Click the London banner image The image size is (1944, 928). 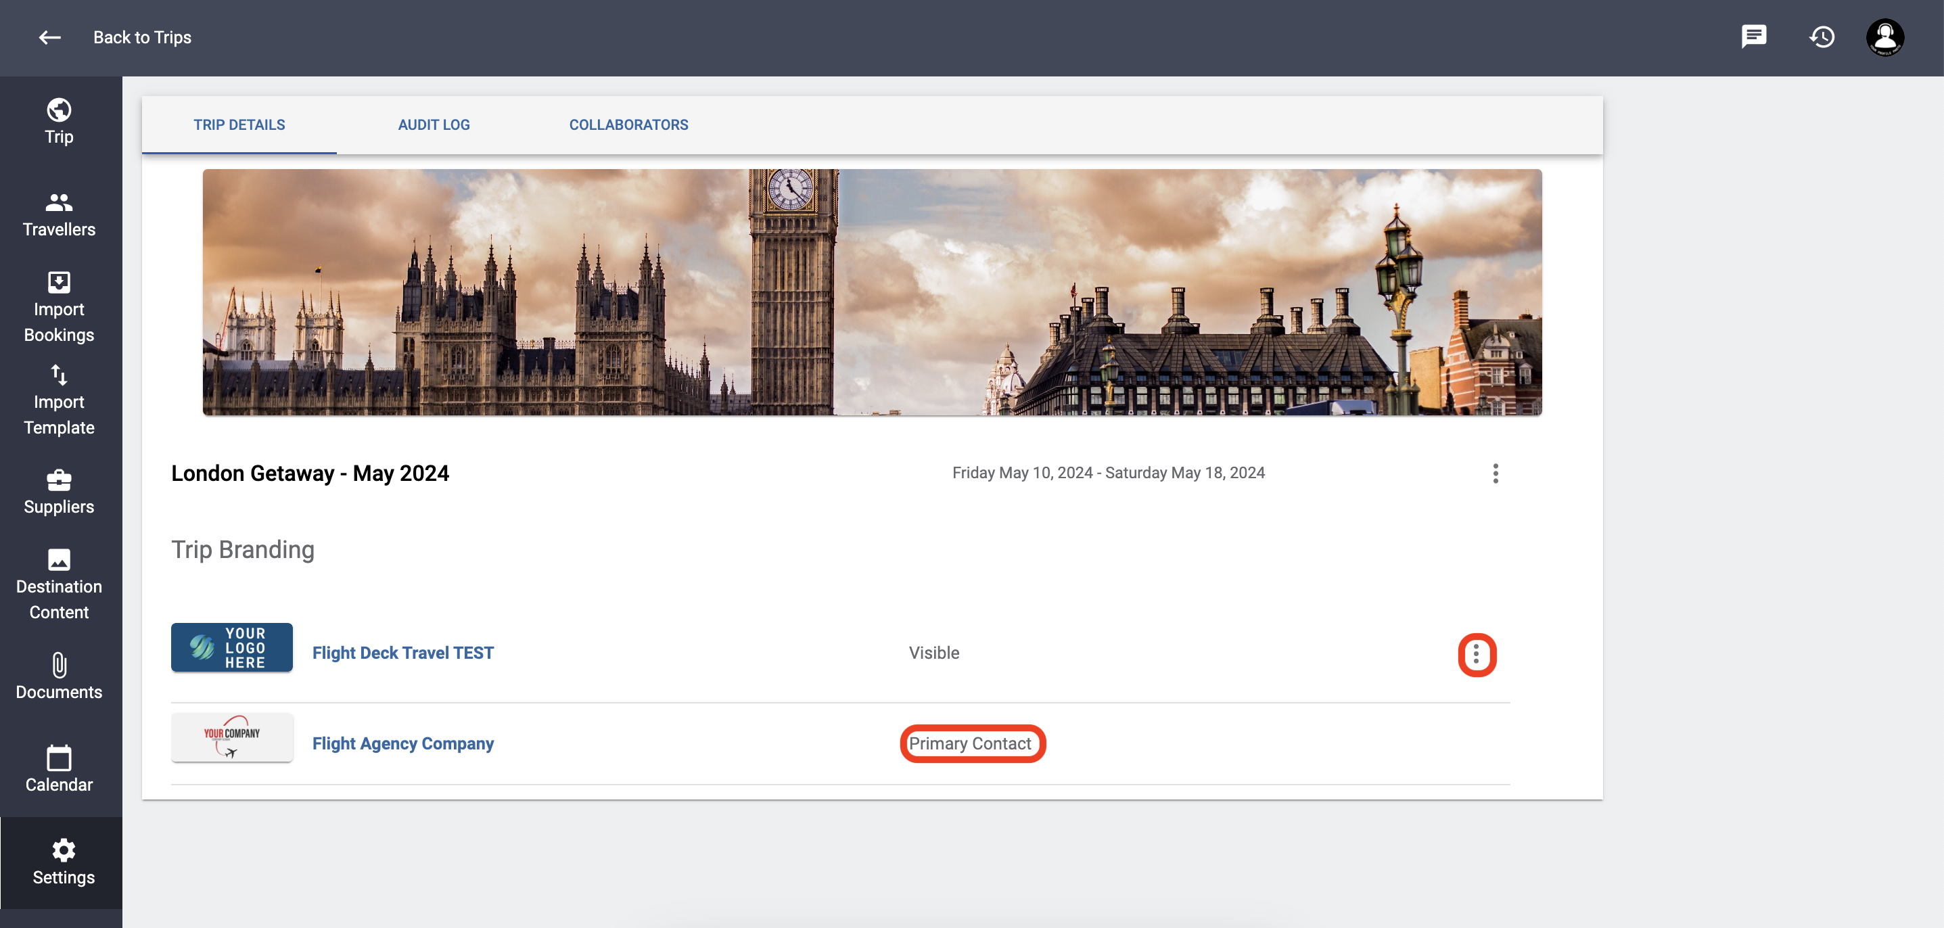point(872,292)
